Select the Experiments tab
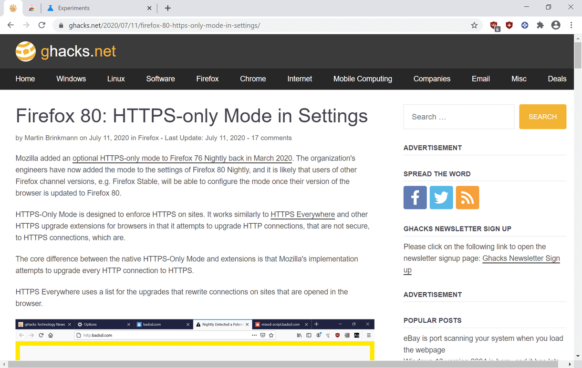The width and height of the screenshot is (582, 368). 100,8
